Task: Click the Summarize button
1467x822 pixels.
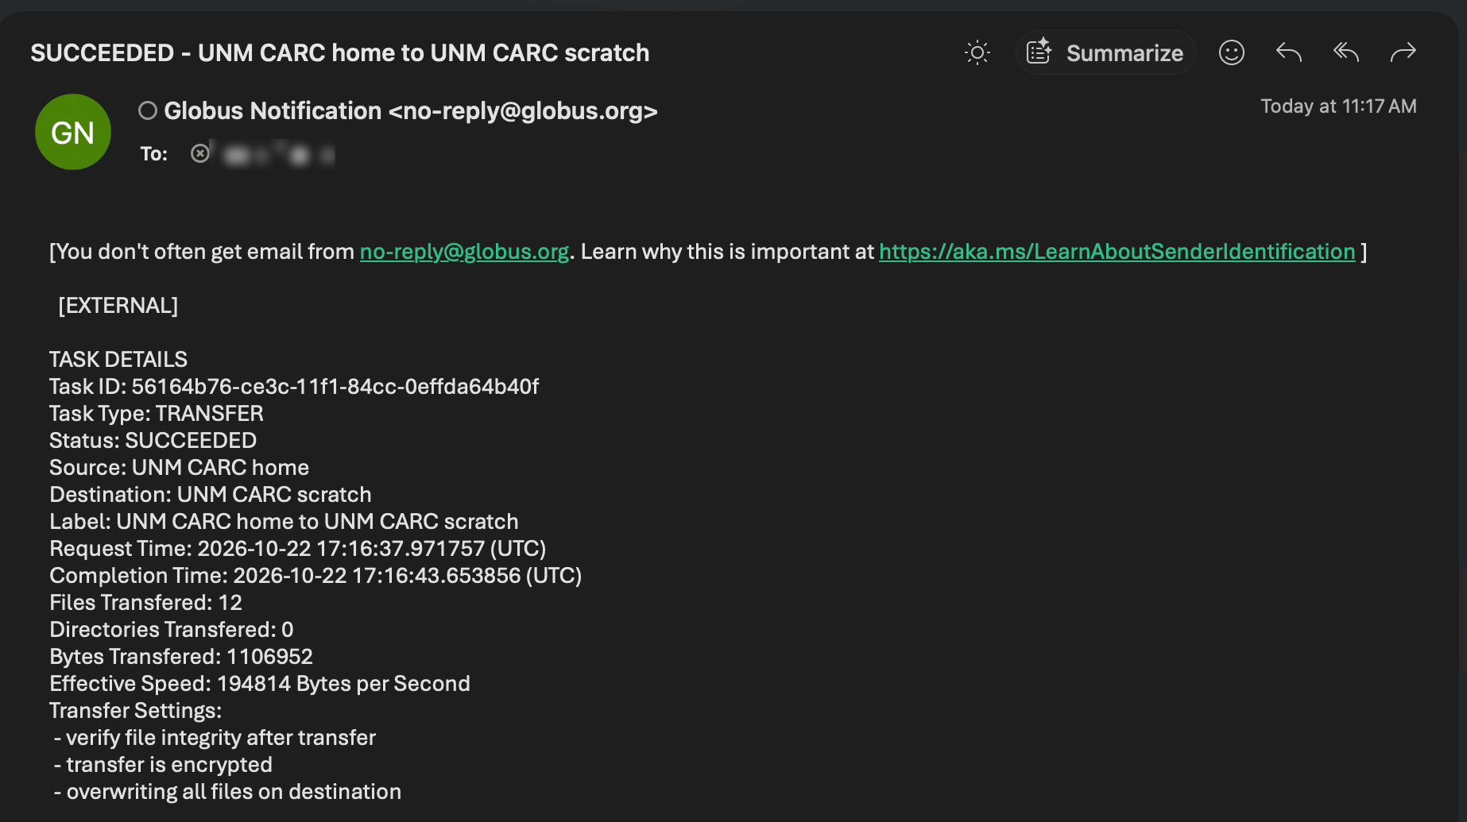Action: [x=1105, y=53]
